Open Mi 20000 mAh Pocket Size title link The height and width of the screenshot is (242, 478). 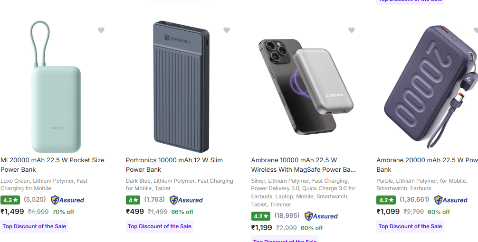(x=52, y=165)
